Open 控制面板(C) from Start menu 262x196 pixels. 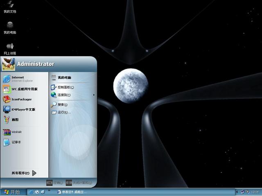65,87
